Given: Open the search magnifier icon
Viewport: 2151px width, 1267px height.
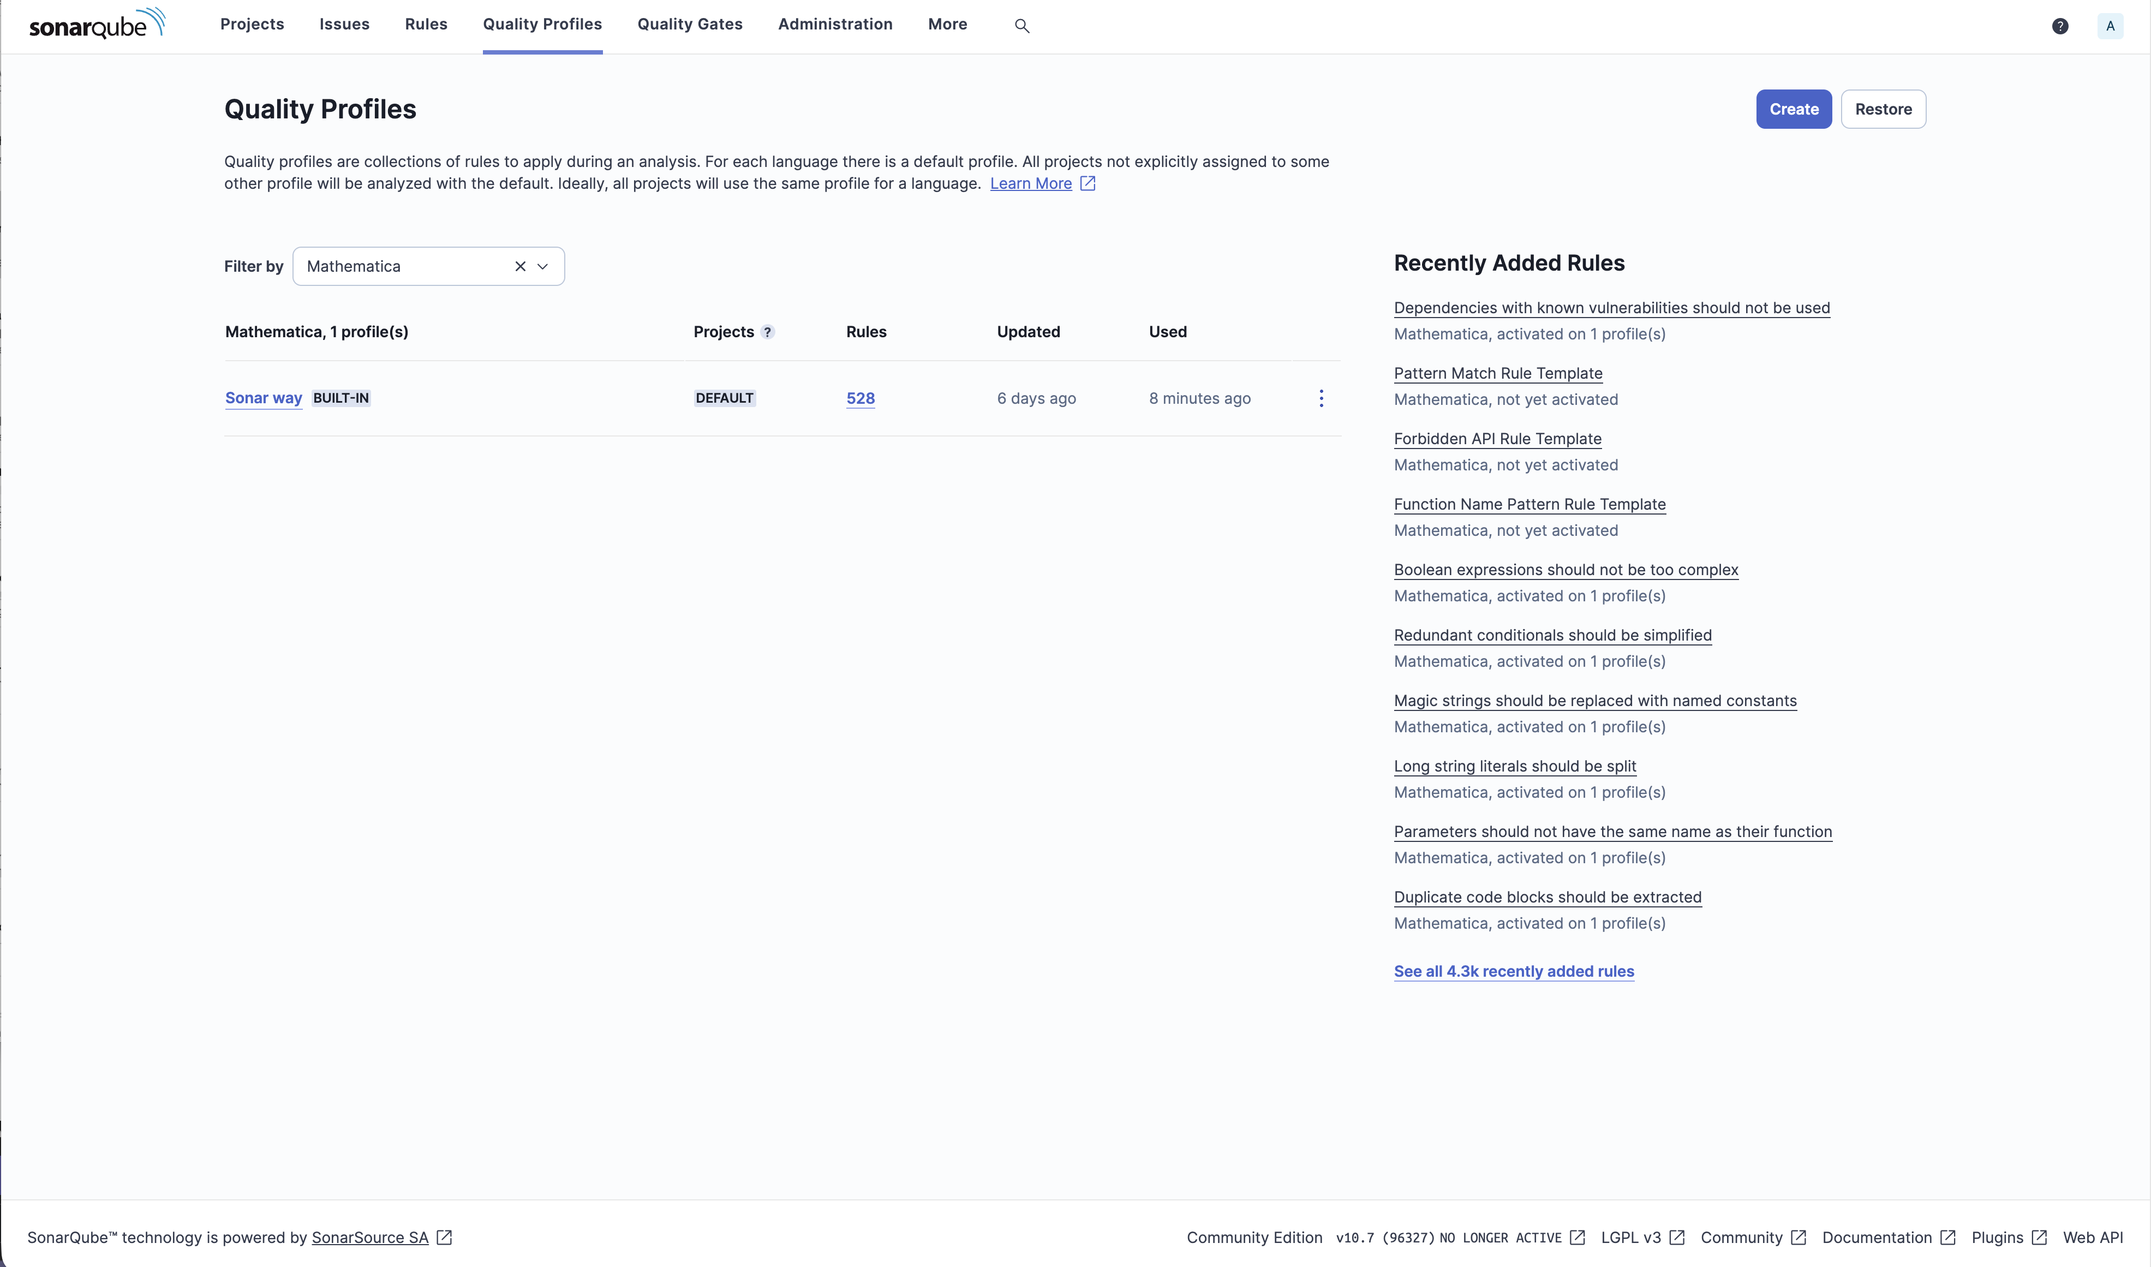Looking at the screenshot, I should click(1021, 26).
